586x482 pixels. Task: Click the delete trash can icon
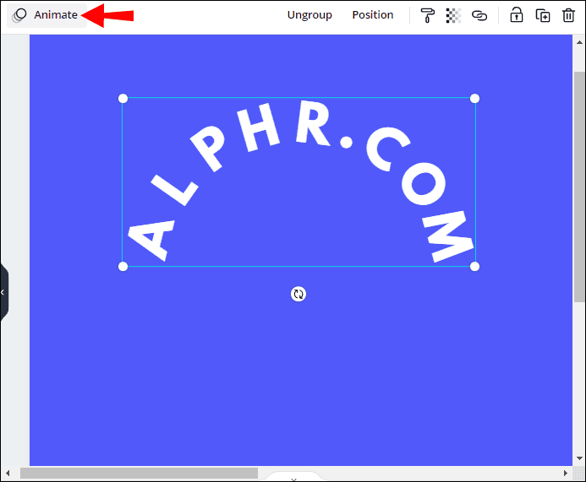tap(568, 15)
